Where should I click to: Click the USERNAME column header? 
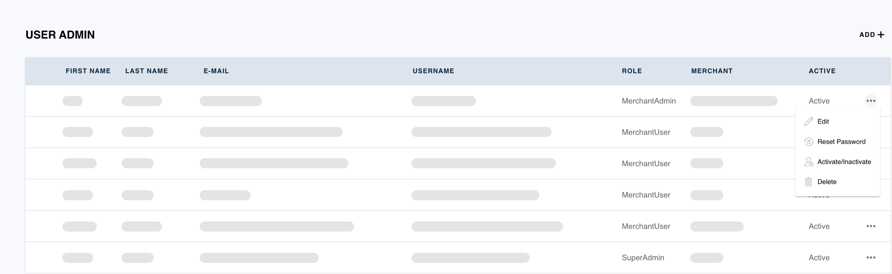click(x=433, y=71)
